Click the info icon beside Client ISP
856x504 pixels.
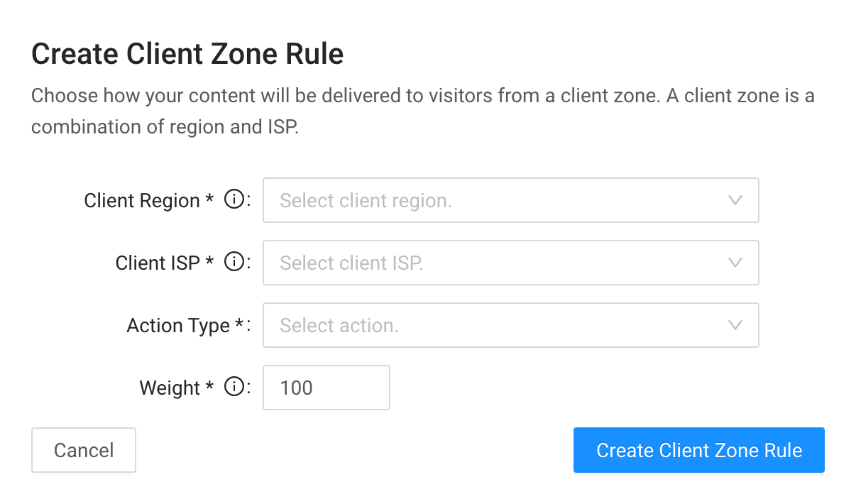click(234, 263)
